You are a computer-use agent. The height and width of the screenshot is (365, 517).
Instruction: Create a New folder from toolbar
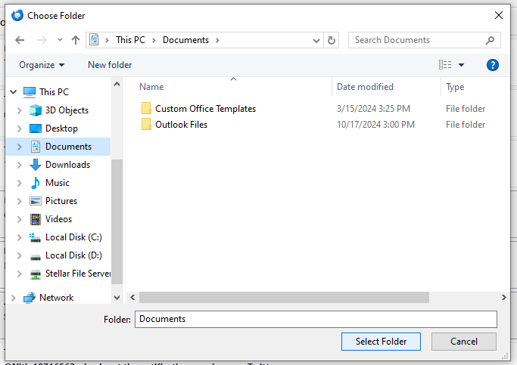coord(110,65)
